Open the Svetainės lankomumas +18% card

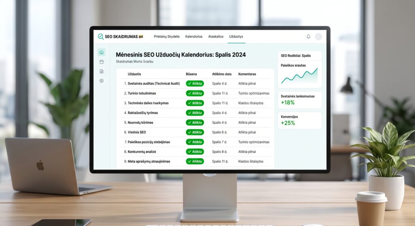tap(299, 100)
